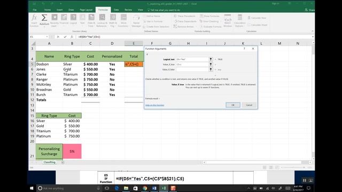Collapse dialog via Value_if_true range arrow
342x192 pixels.
click(211, 65)
